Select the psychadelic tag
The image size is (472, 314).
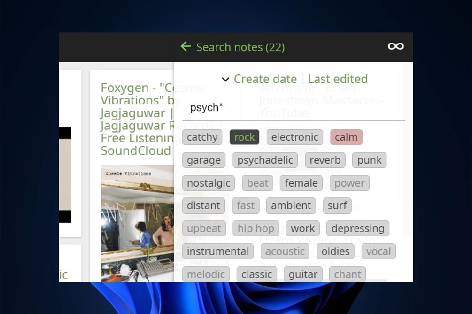265,160
